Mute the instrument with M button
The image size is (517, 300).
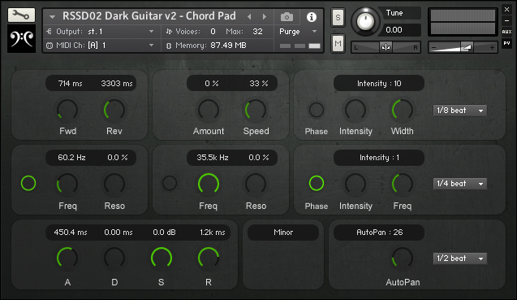[338, 43]
